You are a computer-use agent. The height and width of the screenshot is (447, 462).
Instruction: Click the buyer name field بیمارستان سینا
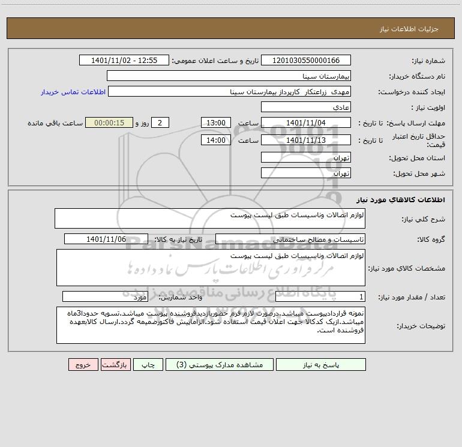[229, 76]
